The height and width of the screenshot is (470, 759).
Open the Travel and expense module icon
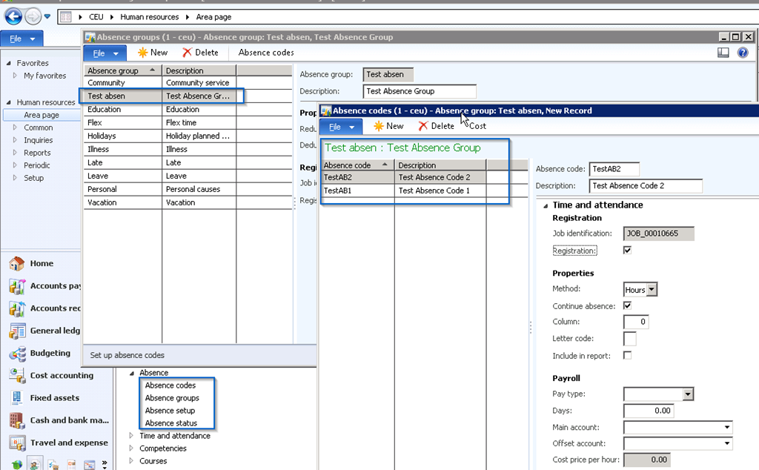tap(16, 443)
